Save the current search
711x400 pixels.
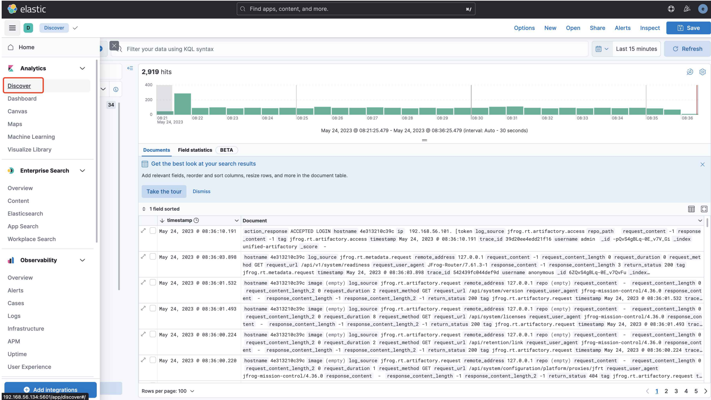tap(688, 28)
